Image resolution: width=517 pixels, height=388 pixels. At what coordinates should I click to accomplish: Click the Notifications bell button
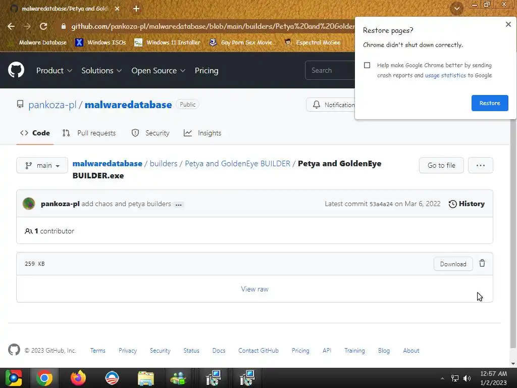point(331,105)
